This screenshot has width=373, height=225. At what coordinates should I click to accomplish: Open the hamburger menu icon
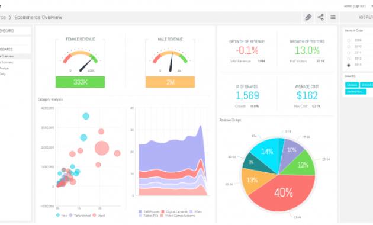[x=333, y=17]
